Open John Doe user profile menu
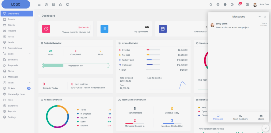Screen dimensions: 271x133 261,4
